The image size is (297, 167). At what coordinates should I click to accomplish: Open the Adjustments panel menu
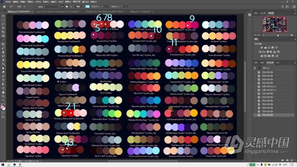click(x=295, y=39)
